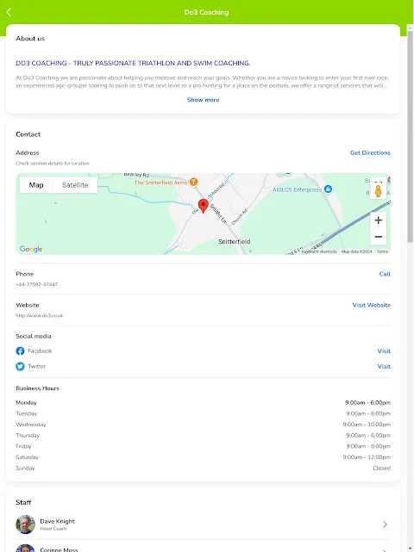This screenshot has width=414, height=552.
Task: Click Visit Website link
Action: (x=372, y=305)
